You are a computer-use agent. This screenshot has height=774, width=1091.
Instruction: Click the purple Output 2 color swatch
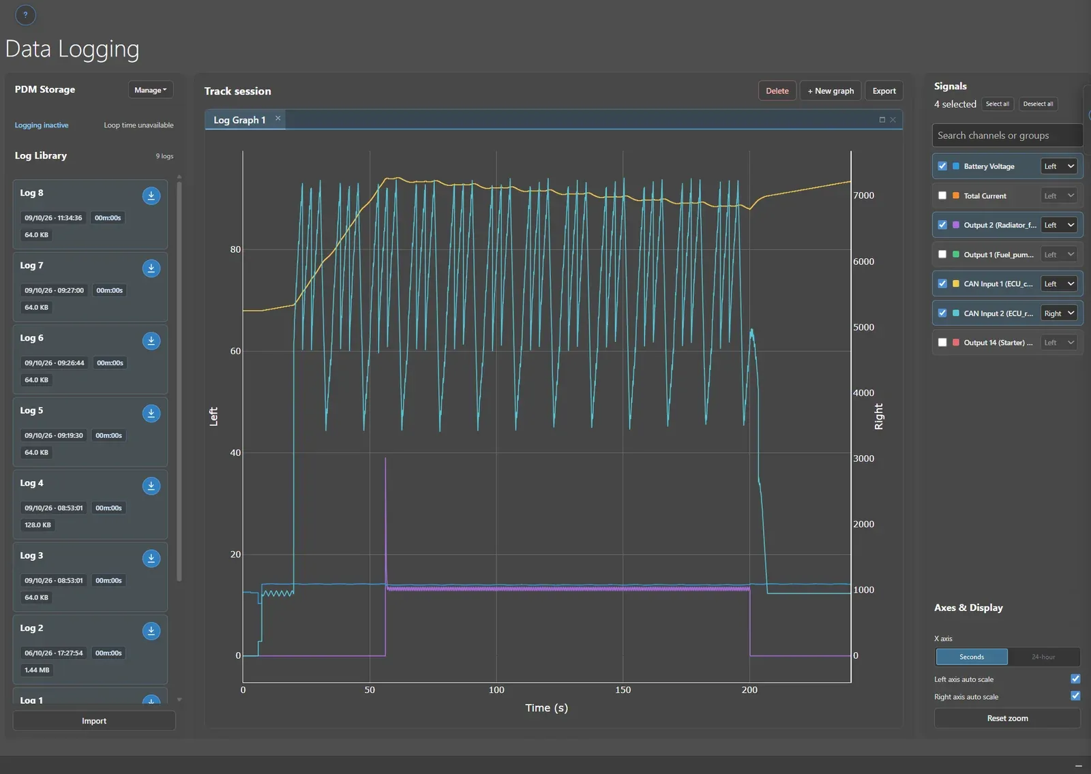[956, 225]
